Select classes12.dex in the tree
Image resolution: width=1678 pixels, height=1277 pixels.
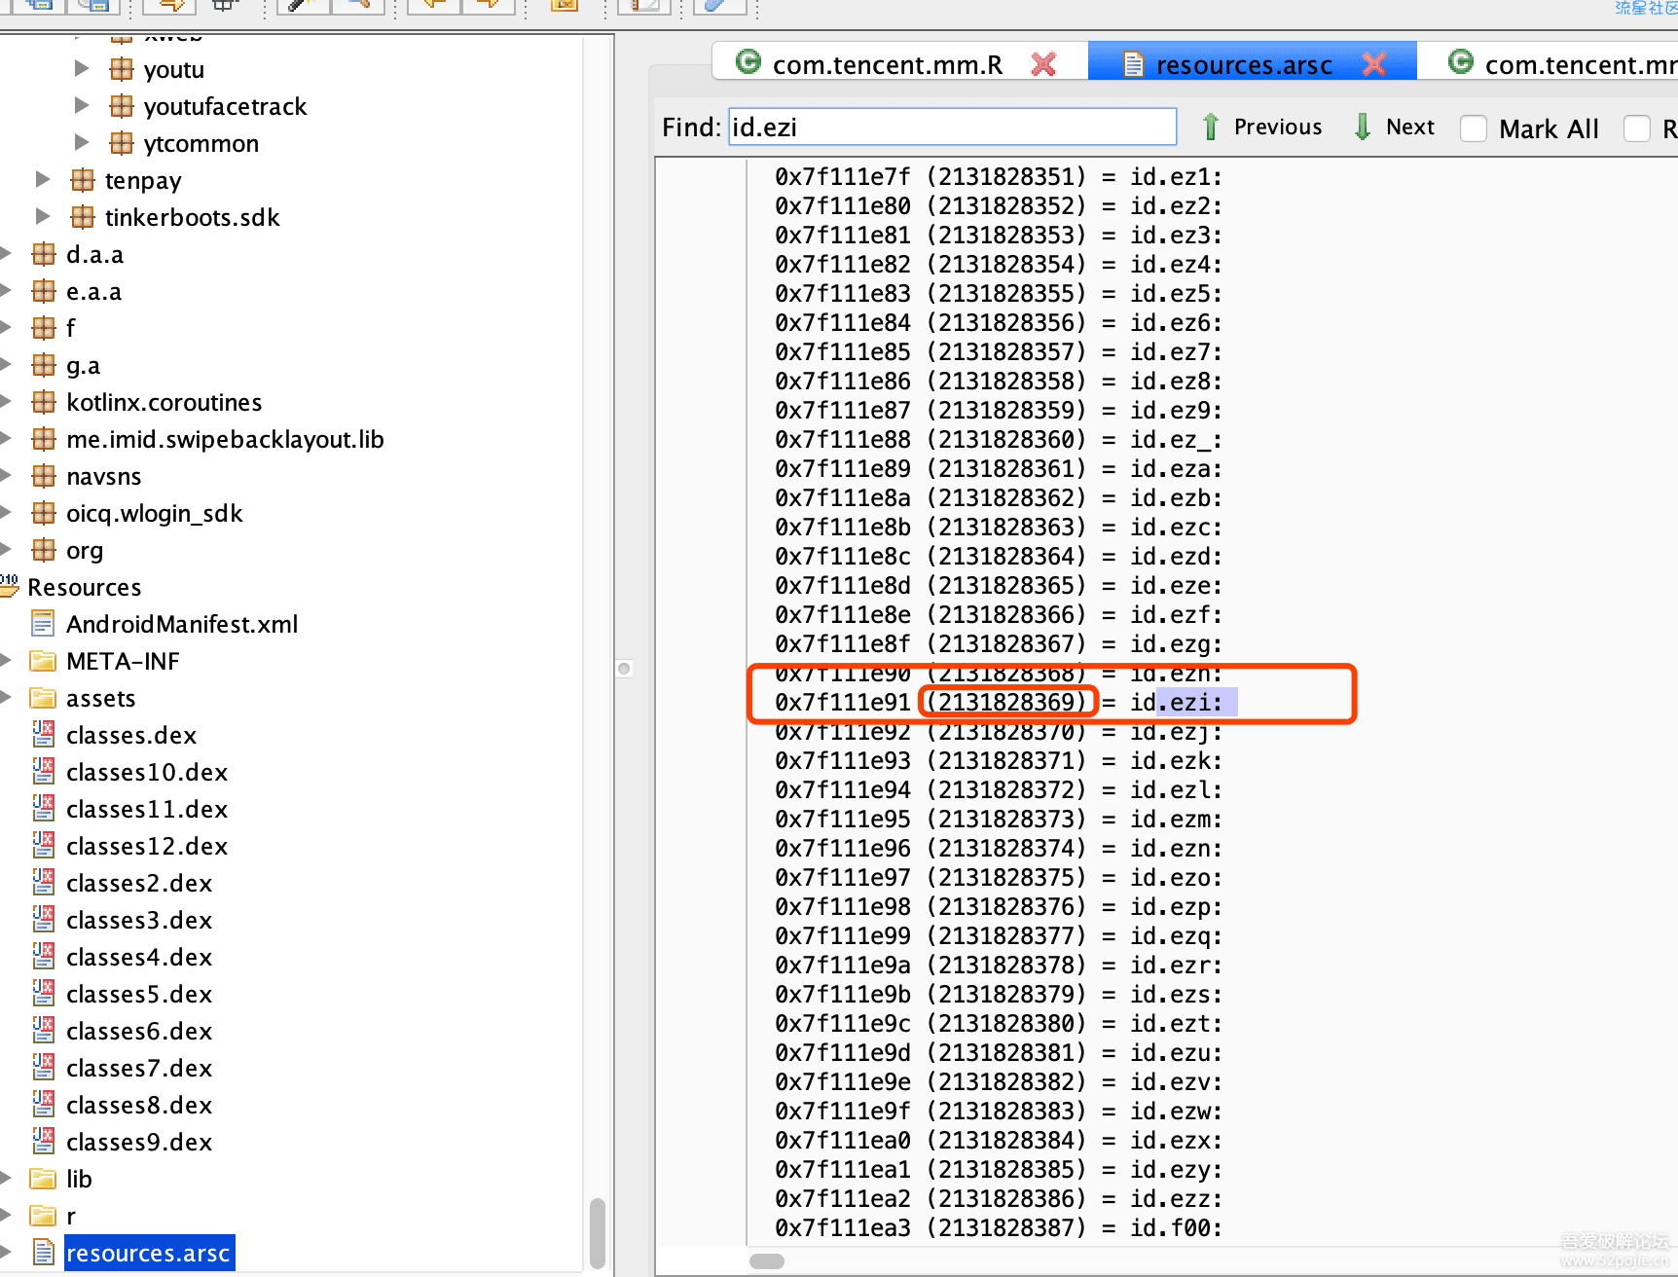click(x=147, y=846)
